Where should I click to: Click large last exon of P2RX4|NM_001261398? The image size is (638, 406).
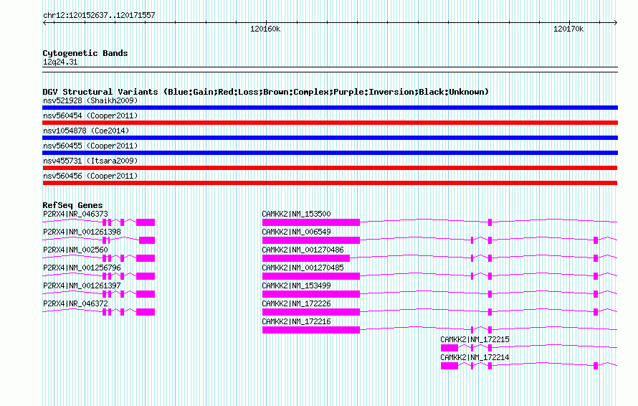tap(147, 240)
